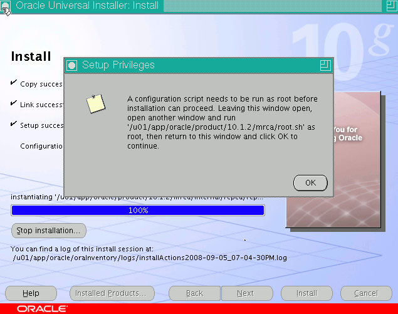Click the Link successful checkmark
This screenshot has width=398, height=314.
14,103
